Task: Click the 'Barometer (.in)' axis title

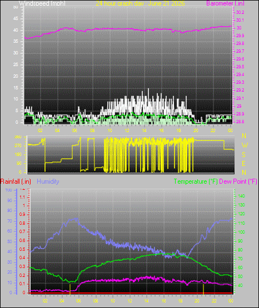Action: 225,3
